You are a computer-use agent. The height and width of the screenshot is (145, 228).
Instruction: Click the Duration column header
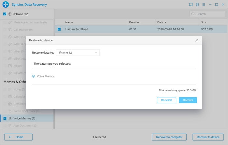coord(135,22)
